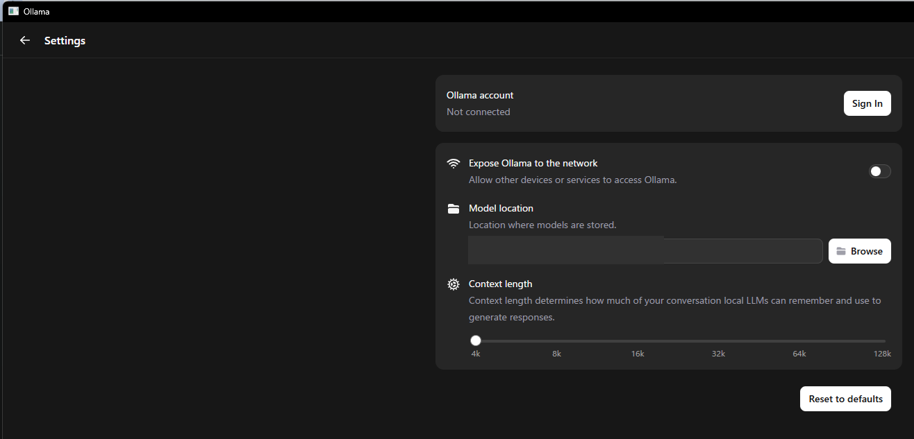Click the Ollama app icon in title bar

(x=13, y=11)
